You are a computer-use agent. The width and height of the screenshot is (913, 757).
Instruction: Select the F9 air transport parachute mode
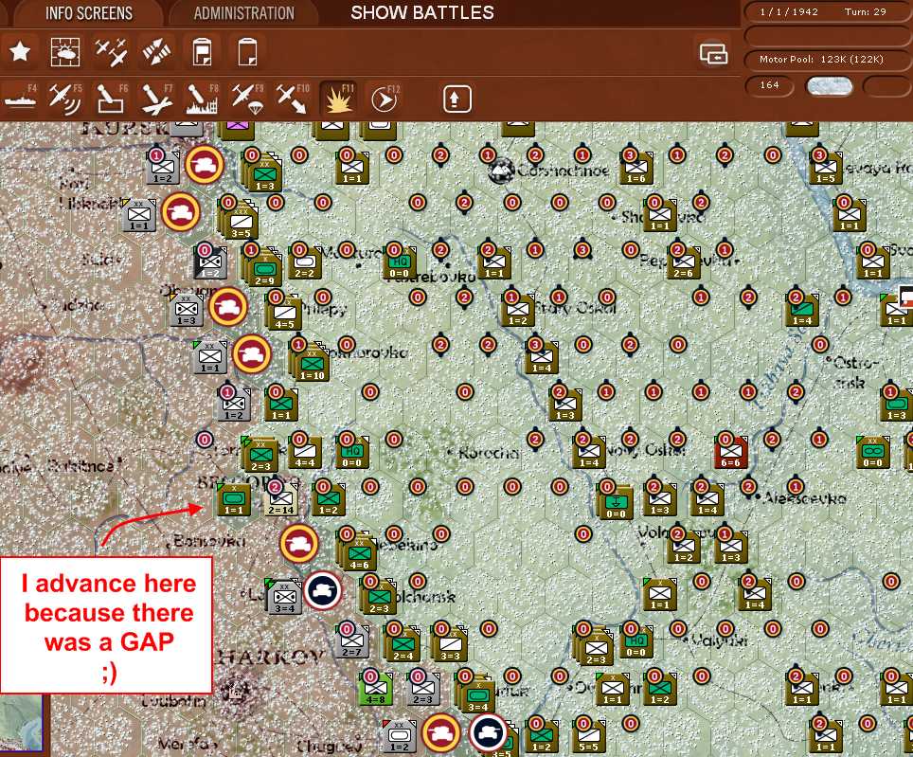(247, 99)
